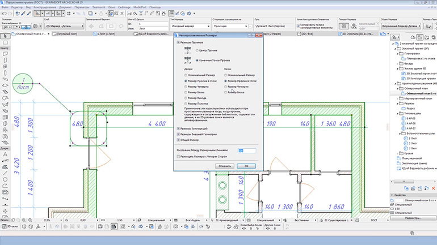
Task: Select the Центр Проема radio option
Action: tap(196, 50)
